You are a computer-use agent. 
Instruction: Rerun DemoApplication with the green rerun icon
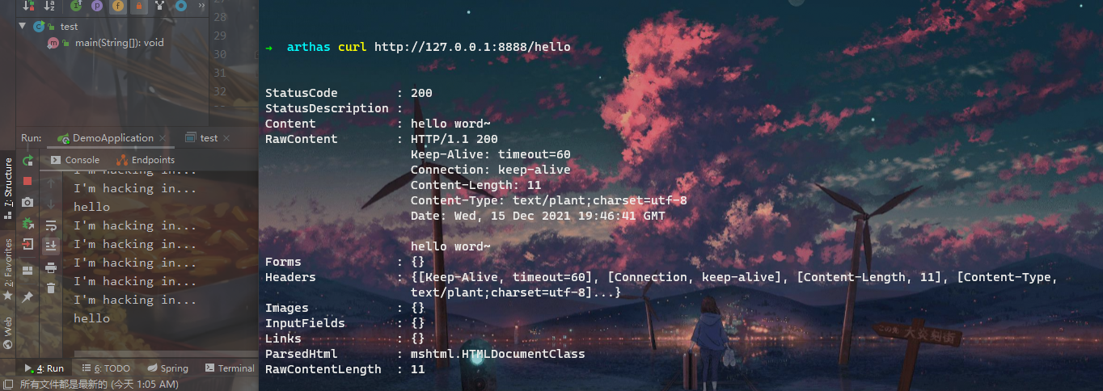[27, 160]
